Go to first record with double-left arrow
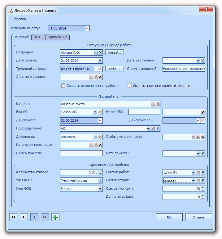Image resolution: width=222 pixels, height=239 pixels. [13, 217]
